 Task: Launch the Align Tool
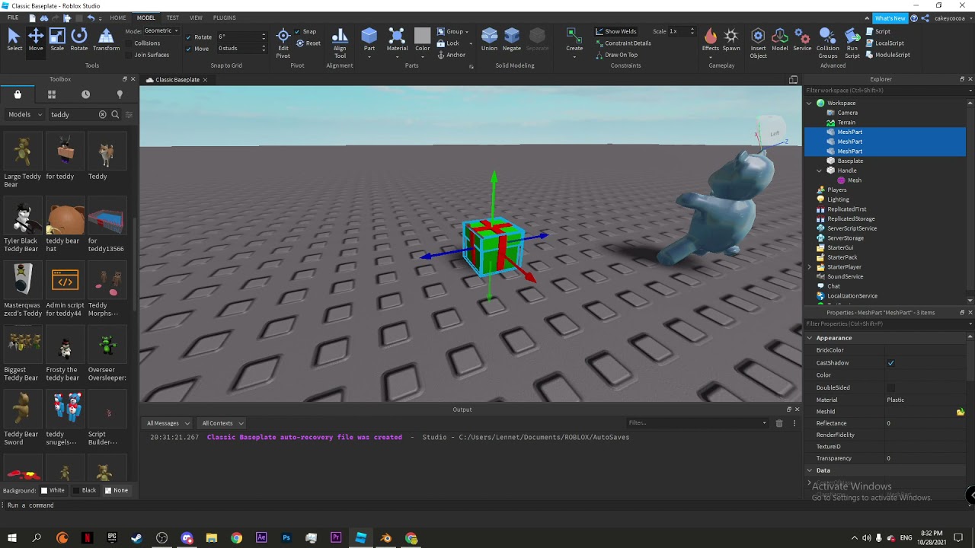pyautogui.click(x=340, y=43)
